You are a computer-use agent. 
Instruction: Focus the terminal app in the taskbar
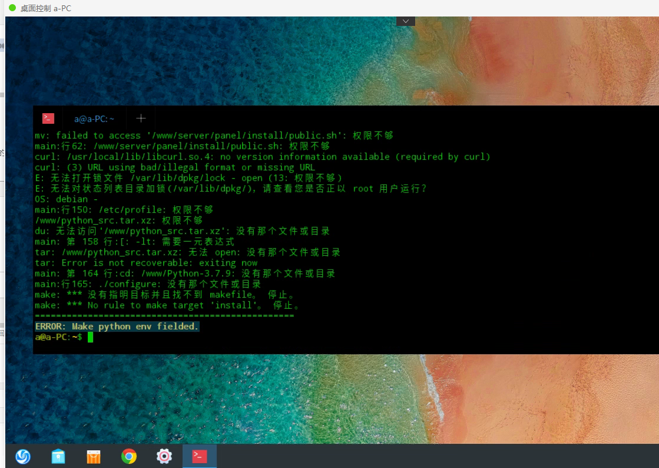coord(200,456)
